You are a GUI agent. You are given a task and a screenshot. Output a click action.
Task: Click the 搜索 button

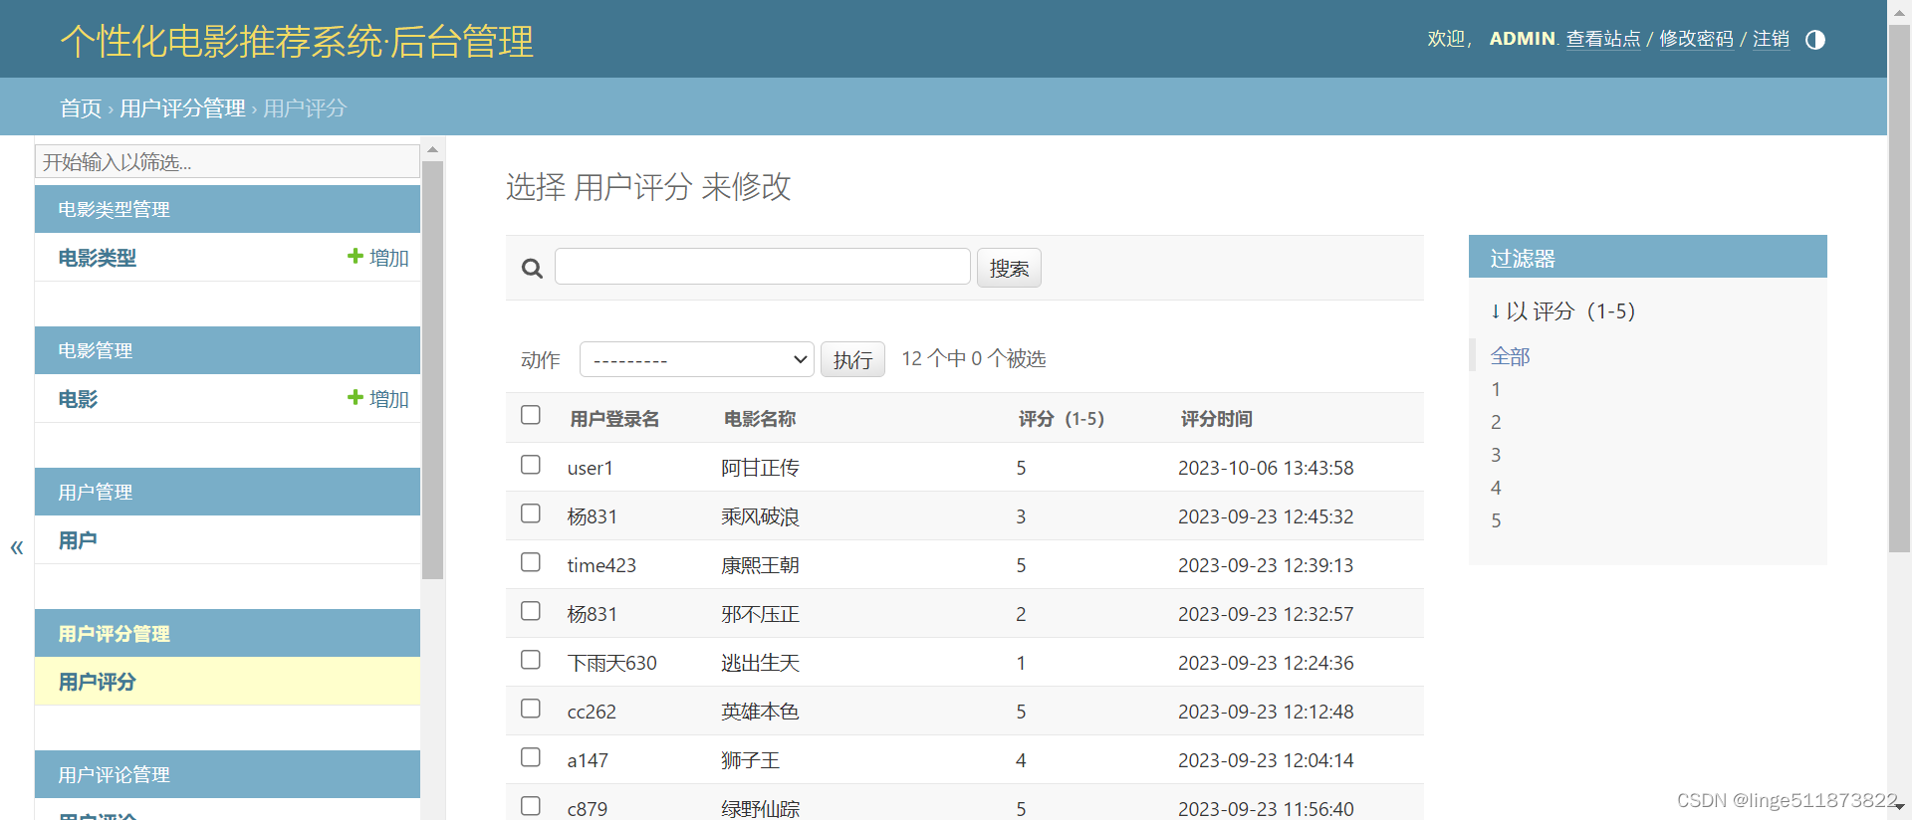(1009, 268)
